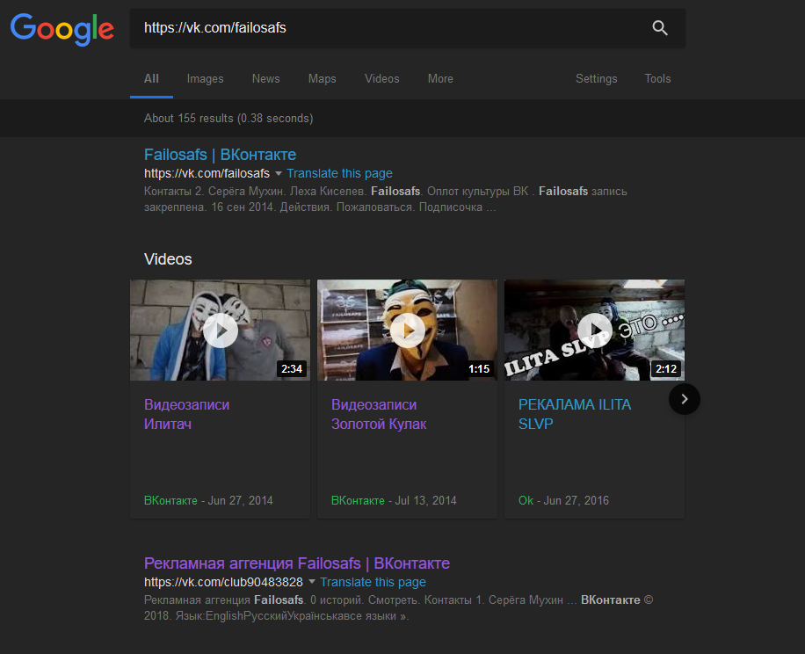Open Settings
Screen dimensions: 805x654
tap(597, 78)
